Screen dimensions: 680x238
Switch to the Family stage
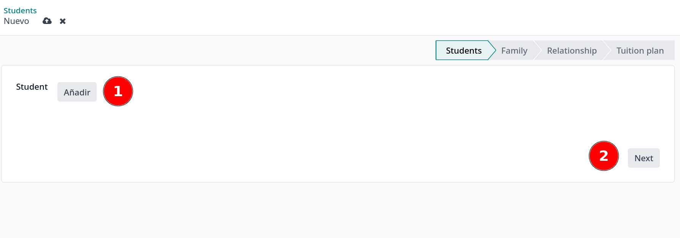pos(514,51)
